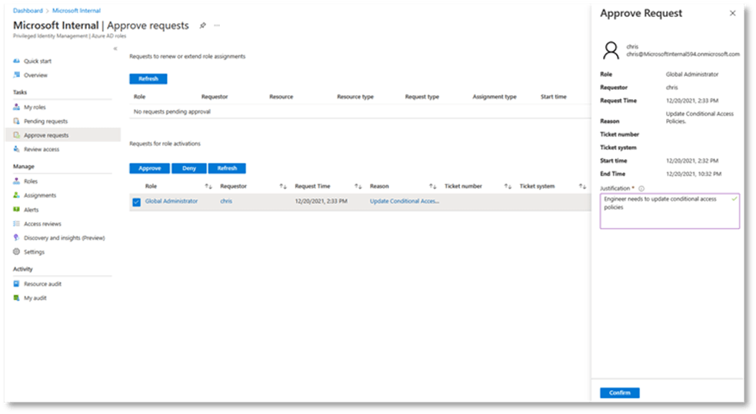The height and width of the screenshot is (414, 756).
Task: Click the Dashboard breadcrumb link
Action: tap(28, 11)
